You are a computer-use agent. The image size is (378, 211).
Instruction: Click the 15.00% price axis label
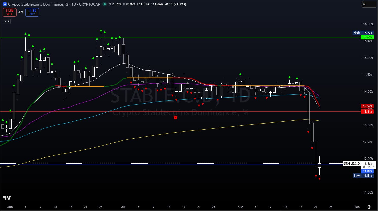click(368, 58)
